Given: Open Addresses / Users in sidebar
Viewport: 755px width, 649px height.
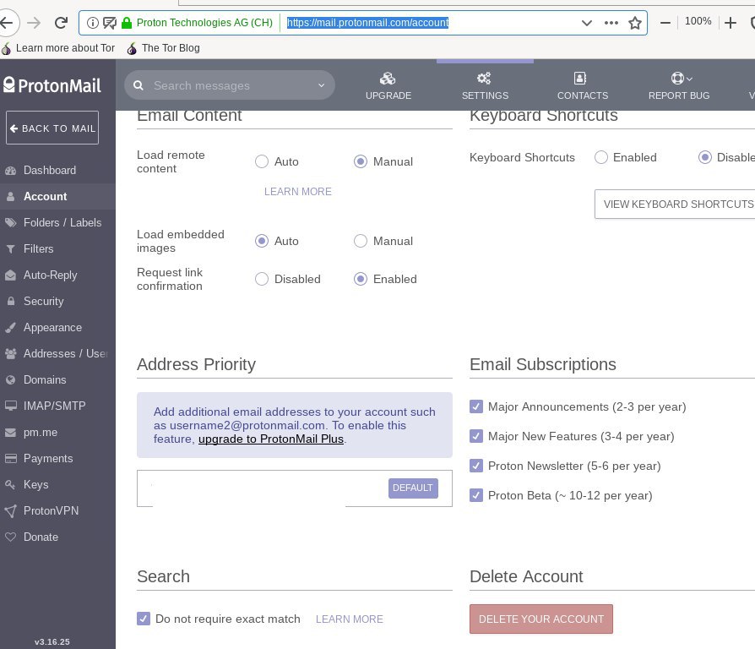Looking at the screenshot, I should [57, 353].
